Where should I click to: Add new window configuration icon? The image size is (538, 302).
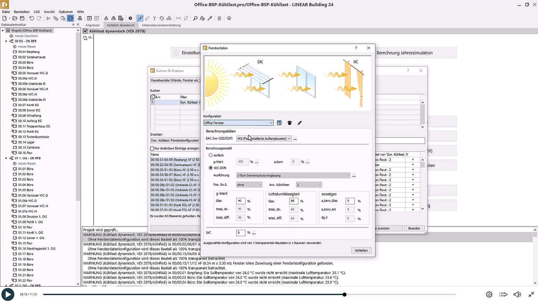[x=279, y=123]
